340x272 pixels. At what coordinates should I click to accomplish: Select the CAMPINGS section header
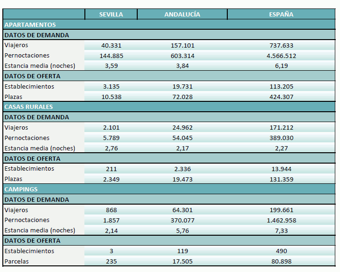tap(21, 189)
